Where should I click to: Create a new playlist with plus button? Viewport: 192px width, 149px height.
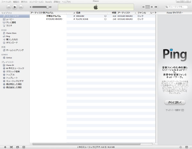point(5,147)
